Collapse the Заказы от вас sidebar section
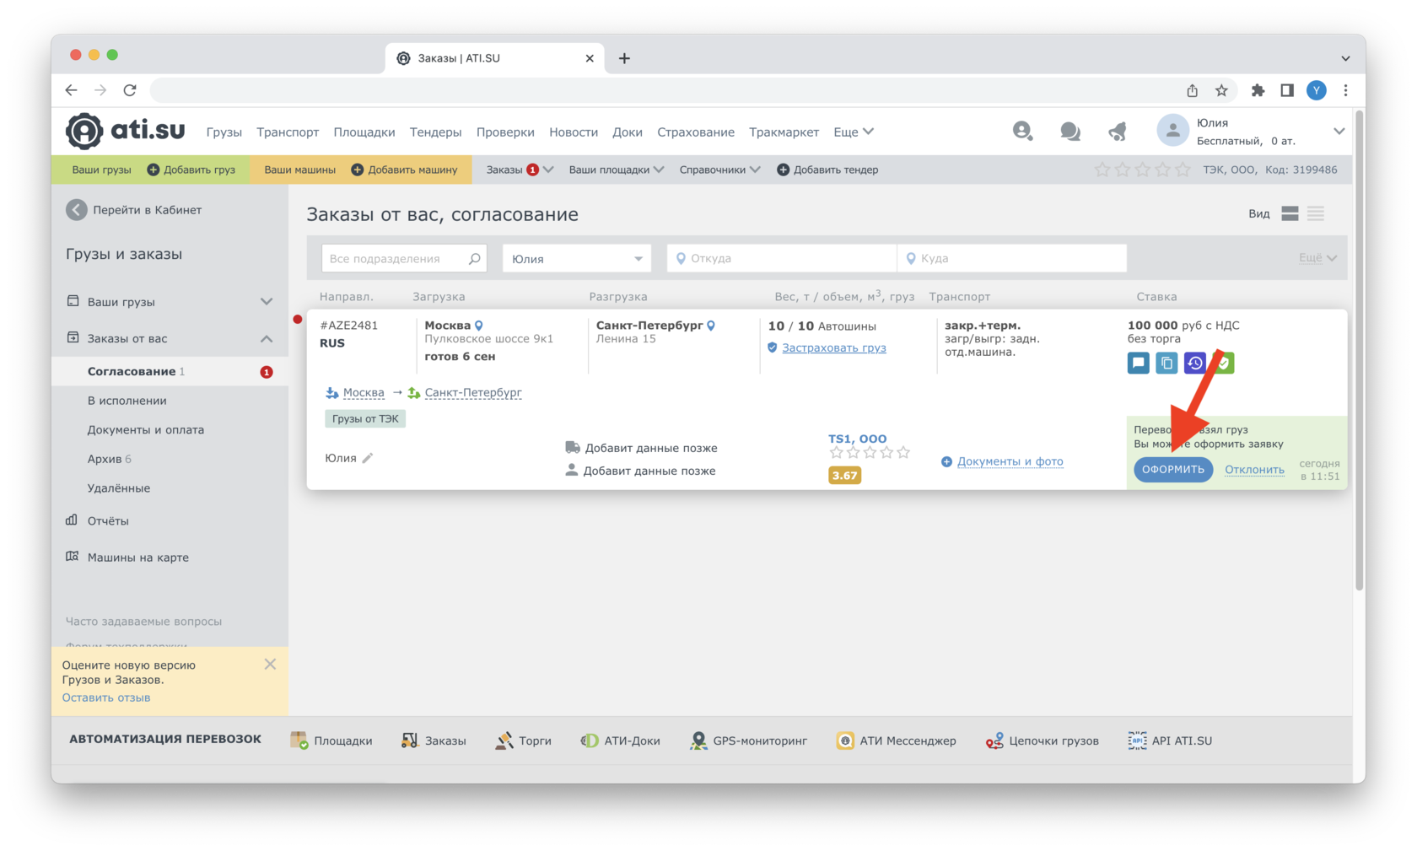The width and height of the screenshot is (1417, 851). pyautogui.click(x=267, y=338)
